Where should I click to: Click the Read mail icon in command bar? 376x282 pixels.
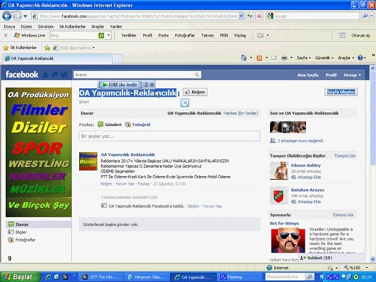point(274,58)
